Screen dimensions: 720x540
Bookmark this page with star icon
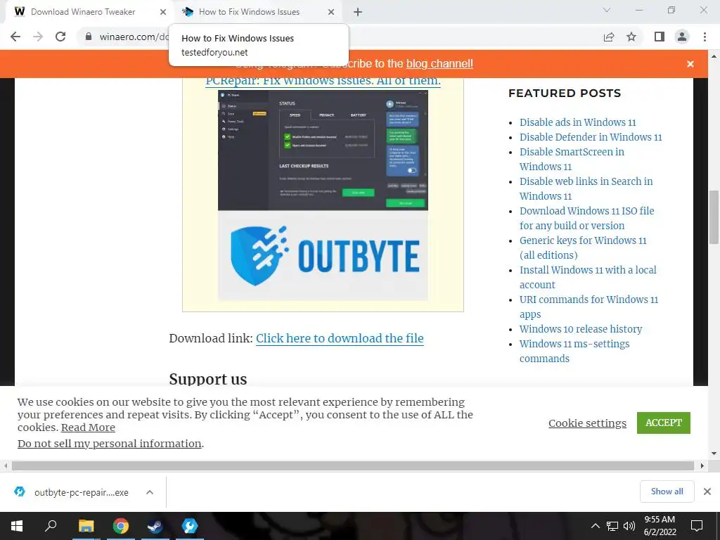[x=631, y=37]
